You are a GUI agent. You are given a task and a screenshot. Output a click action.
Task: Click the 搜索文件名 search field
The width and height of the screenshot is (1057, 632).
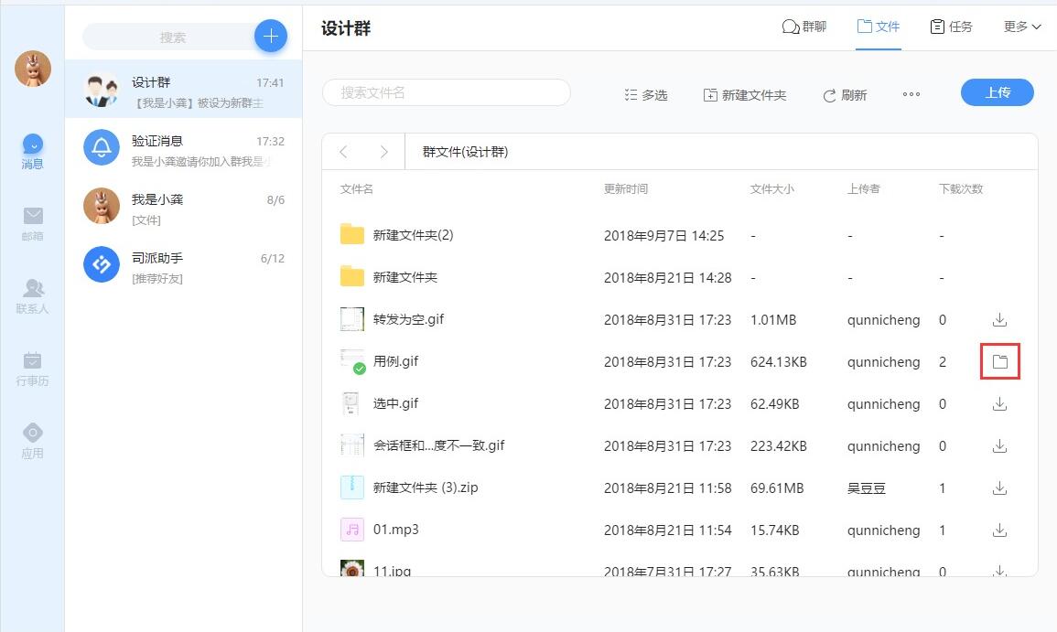tap(447, 92)
